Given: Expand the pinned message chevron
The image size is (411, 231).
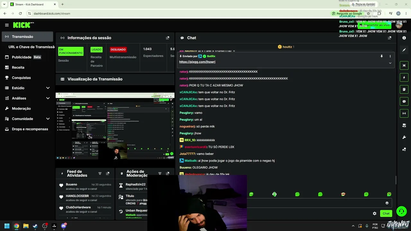Looking at the screenshot, I should pos(390,63).
